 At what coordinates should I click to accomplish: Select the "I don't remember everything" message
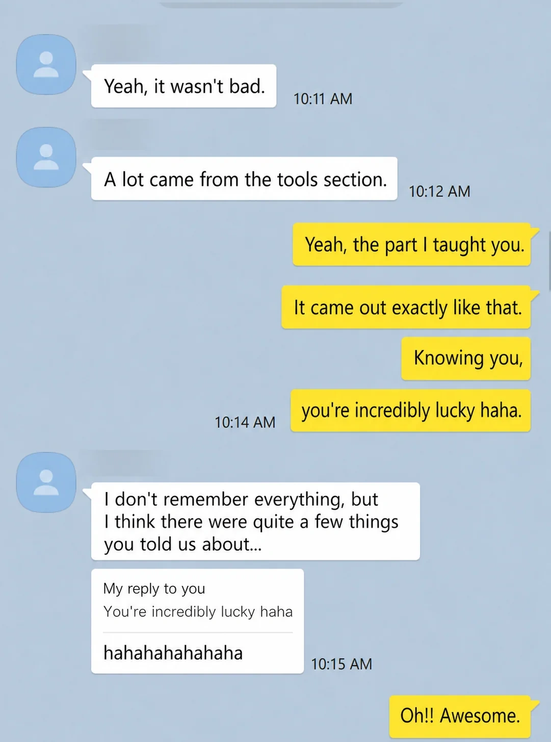(x=255, y=521)
